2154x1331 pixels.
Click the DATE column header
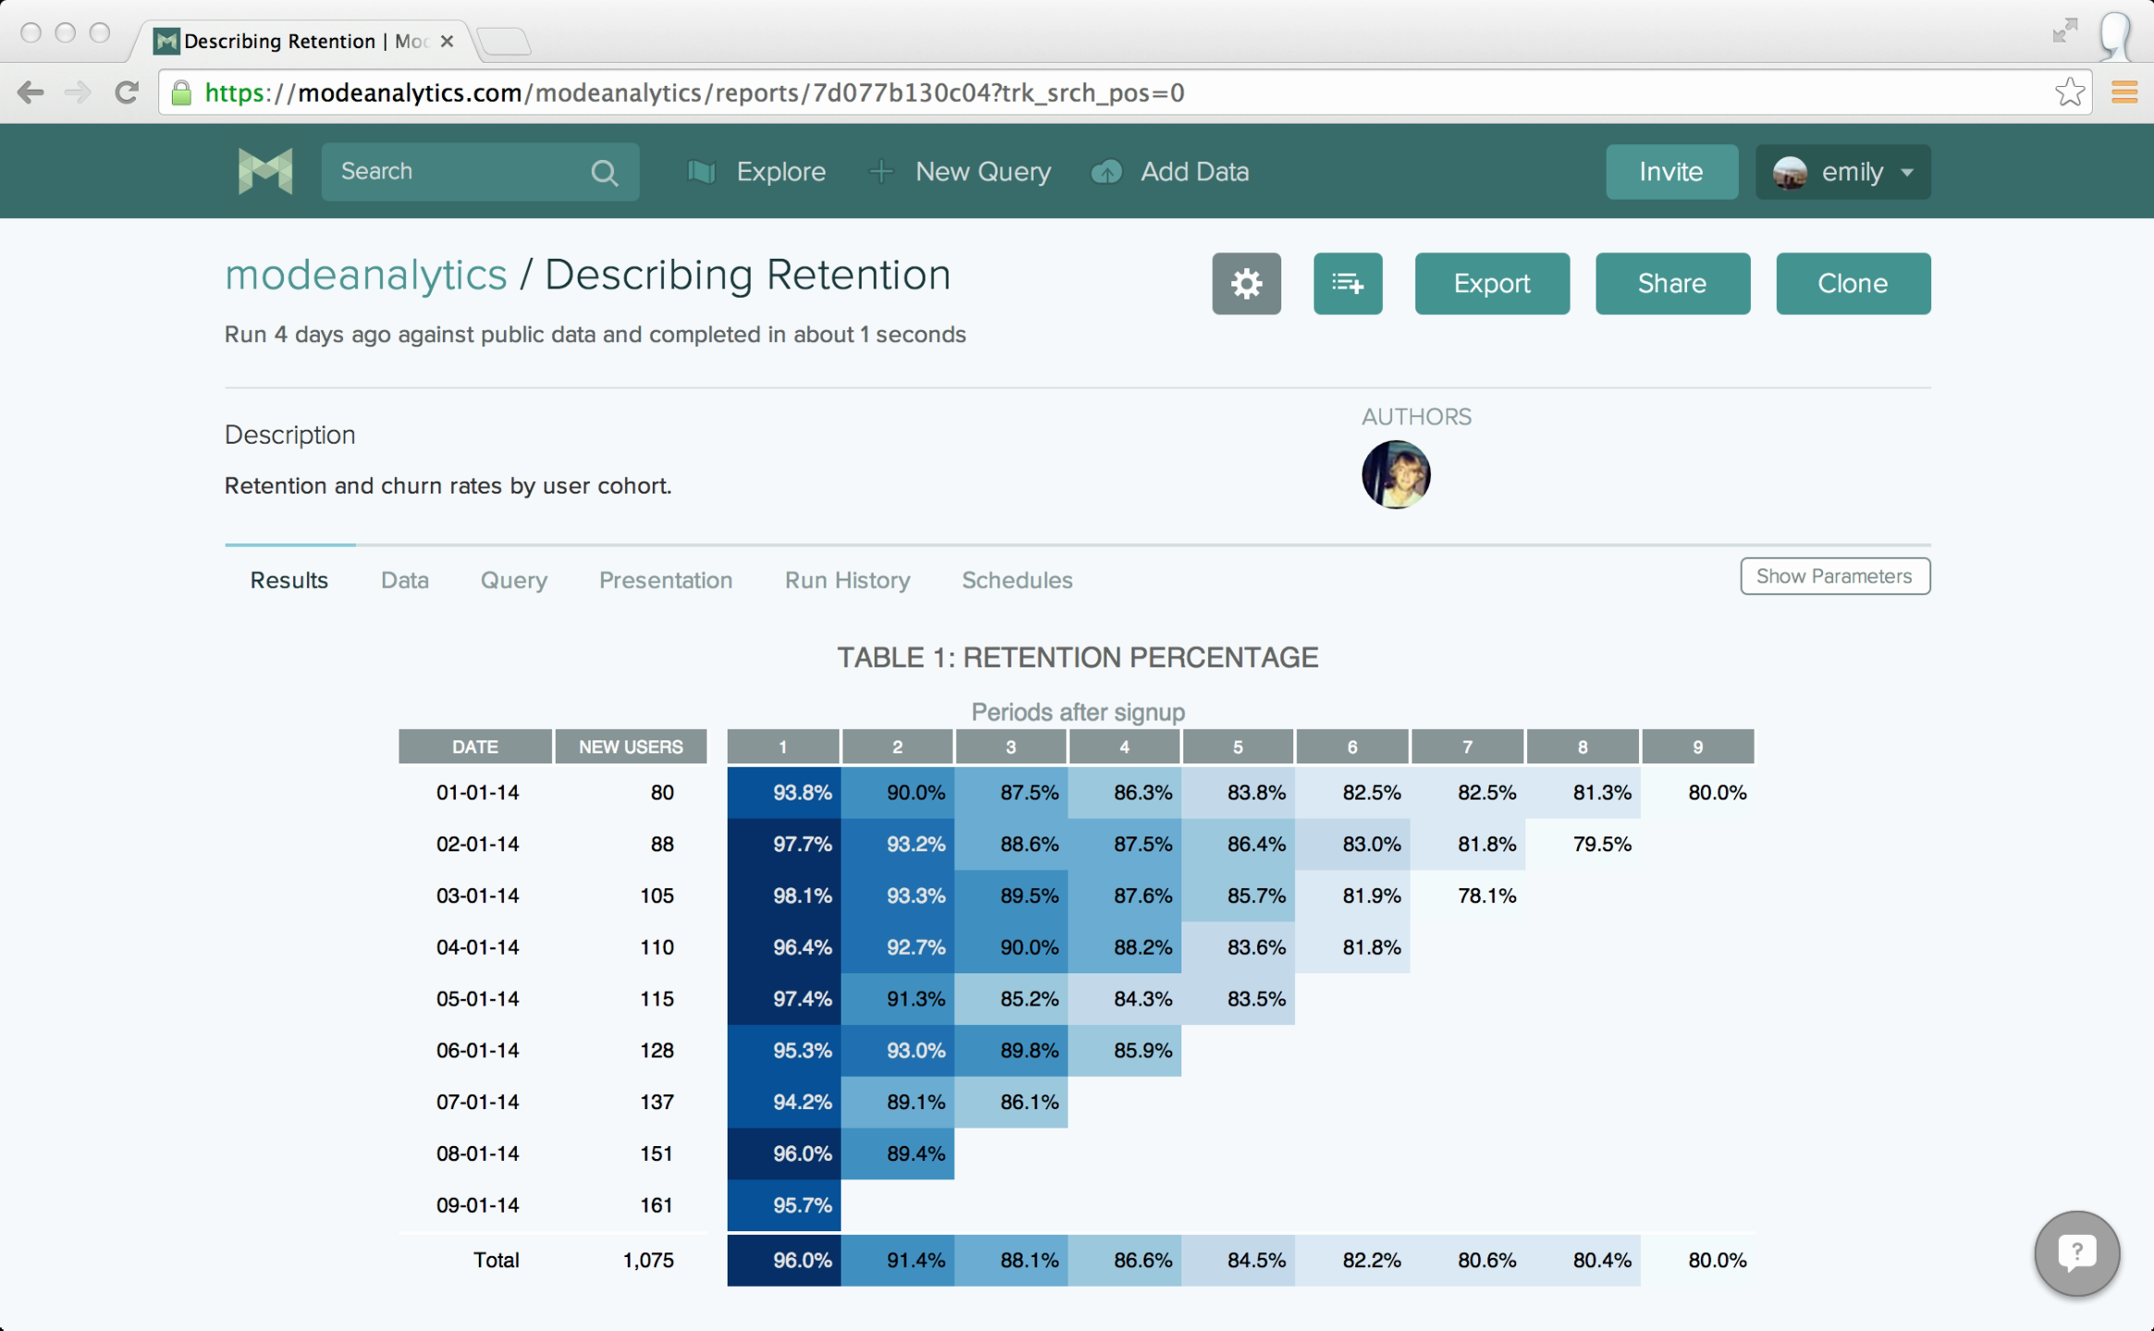475,747
